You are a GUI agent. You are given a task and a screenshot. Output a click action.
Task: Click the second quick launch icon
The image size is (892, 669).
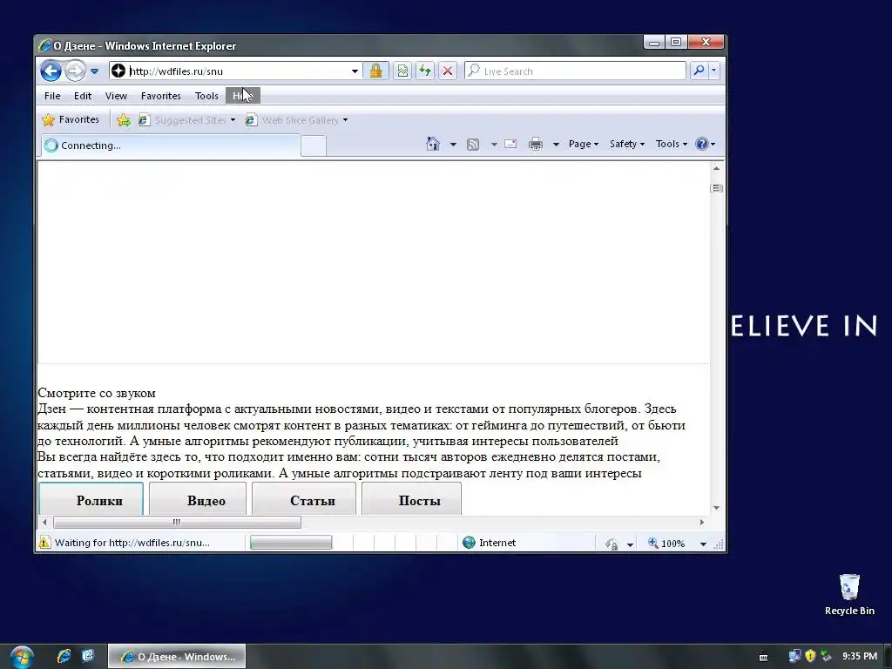(88, 656)
